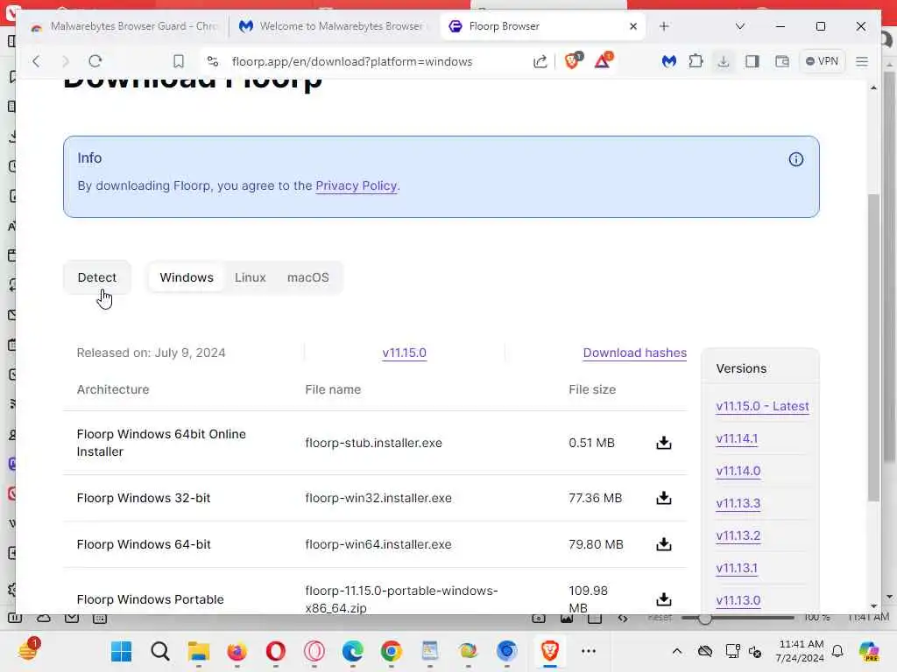Click the address bar URL
Viewport: 897px width, 672px height.
(352, 62)
